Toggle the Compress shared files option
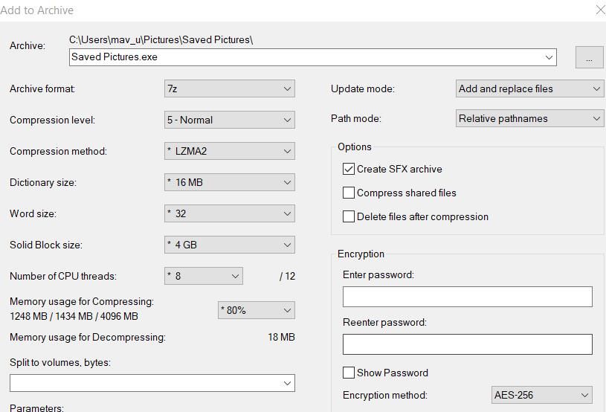 (349, 193)
